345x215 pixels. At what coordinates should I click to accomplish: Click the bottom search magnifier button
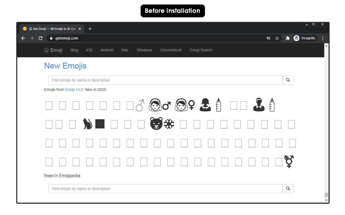288,189
